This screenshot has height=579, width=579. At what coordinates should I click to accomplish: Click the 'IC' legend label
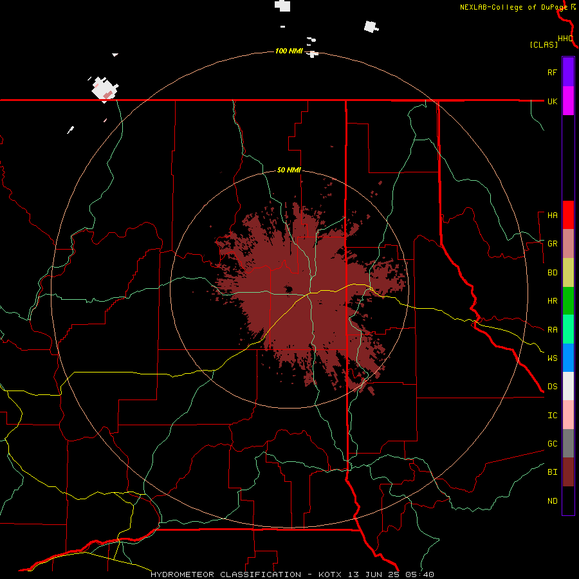coord(552,416)
